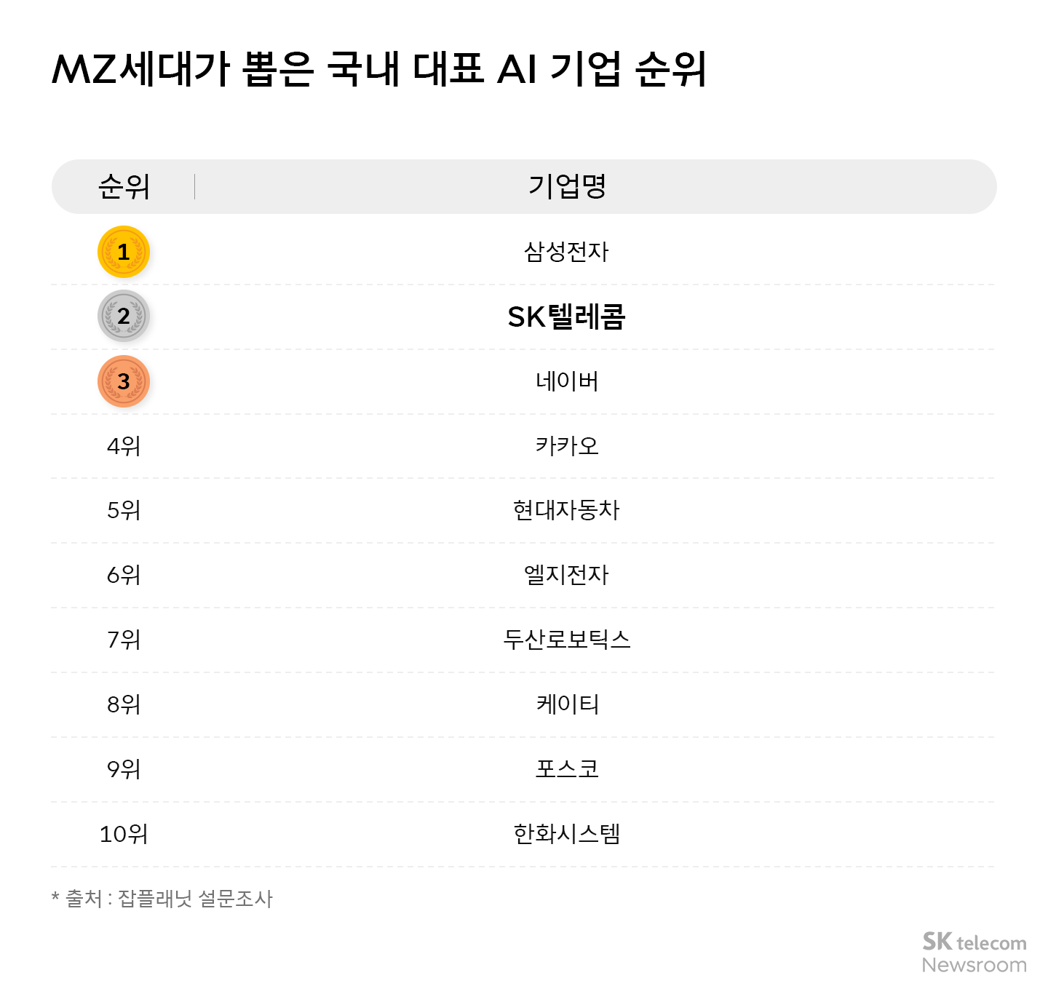Image resolution: width=1048 pixels, height=994 pixels.
Task: Click the 한화시스템 company name
Action: tap(566, 833)
